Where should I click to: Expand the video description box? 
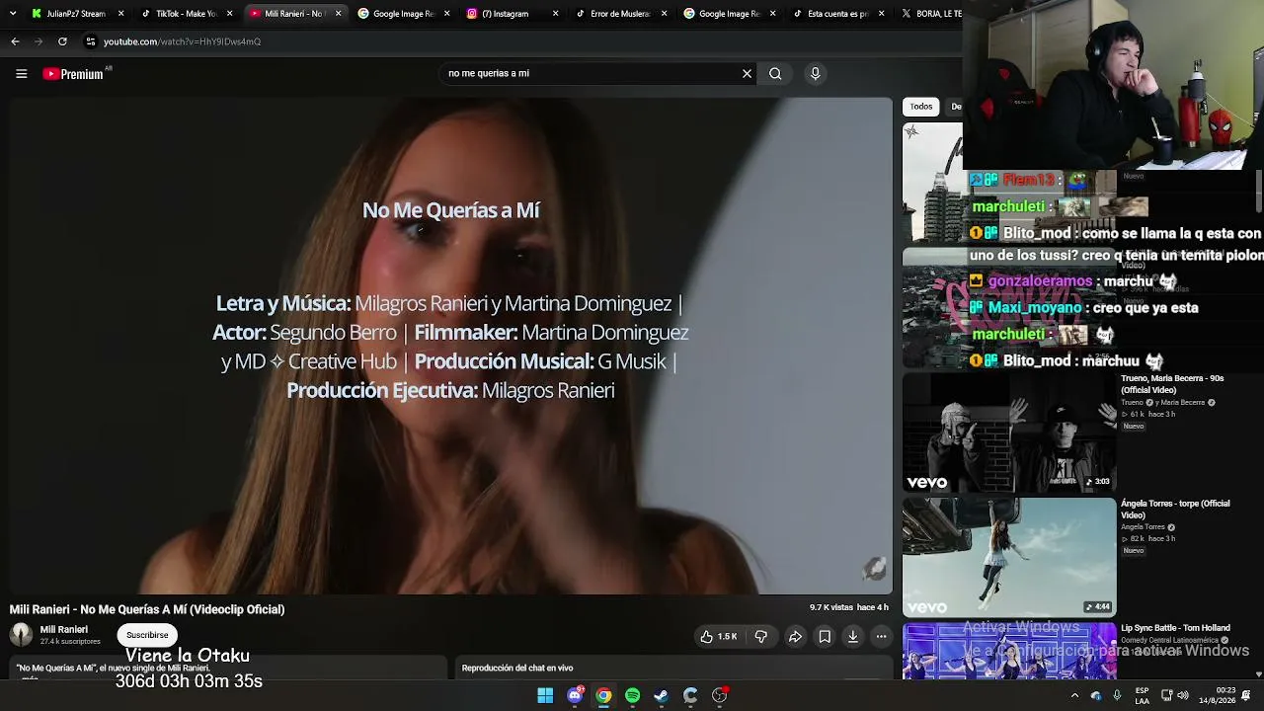(x=230, y=670)
